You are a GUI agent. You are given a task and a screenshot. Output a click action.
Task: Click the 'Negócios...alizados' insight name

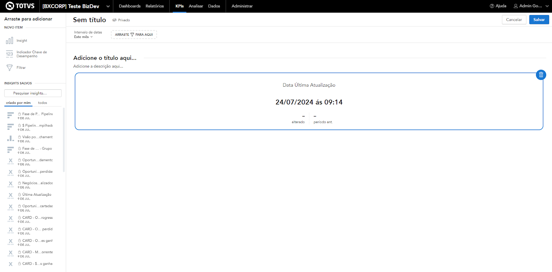coord(37,183)
